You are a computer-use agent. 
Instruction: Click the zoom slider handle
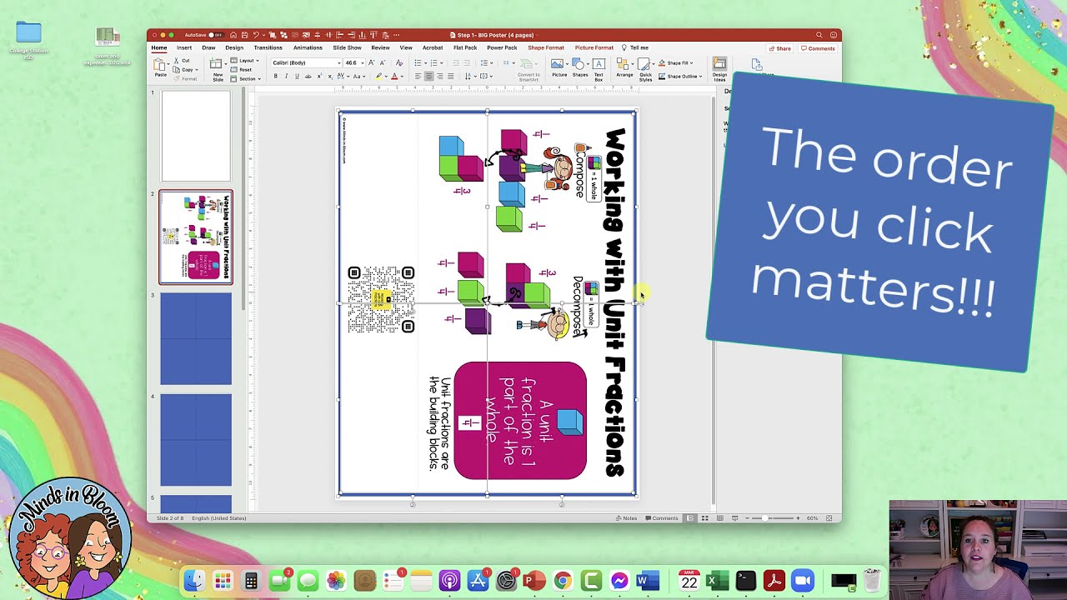point(764,518)
